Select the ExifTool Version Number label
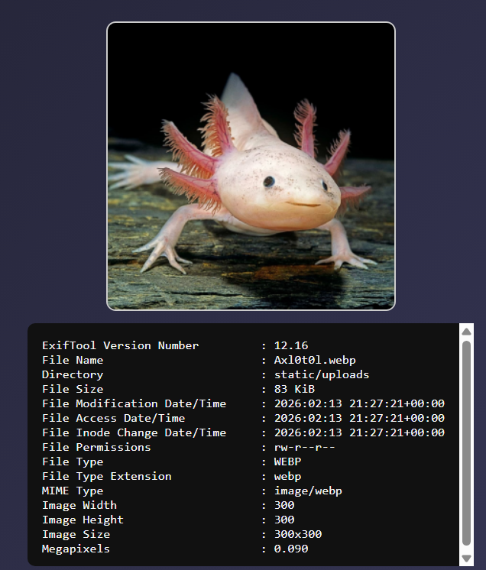The width and height of the screenshot is (486, 570). pos(120,345)
